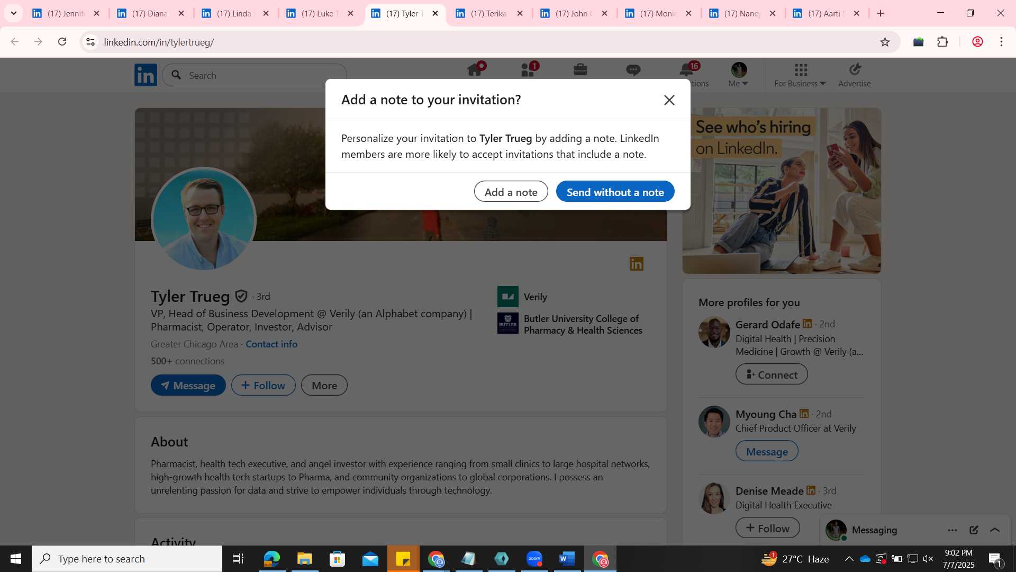Image resolution: width=1016 pixels, height=572 pixels.
Task: Open Gerard Odafe's profile name
Action: click(767, 325)
